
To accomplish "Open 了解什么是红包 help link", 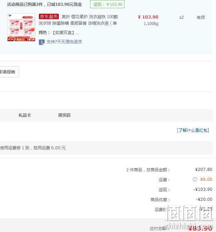I will [193, 130].
